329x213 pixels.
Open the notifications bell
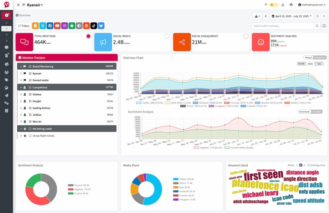[x=283, y=5]
